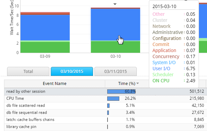Select the 'CPU Time' event row
This screenshot has height=131, width=207.
pos(106,98)
